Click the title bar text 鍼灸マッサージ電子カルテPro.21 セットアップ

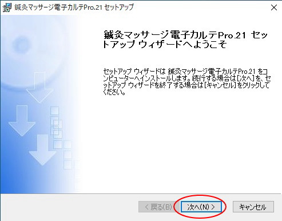pos(74,7)
